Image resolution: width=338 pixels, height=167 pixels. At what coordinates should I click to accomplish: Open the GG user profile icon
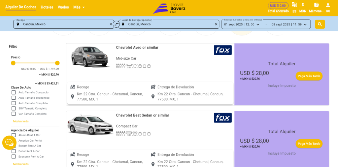tap(328, 5)
